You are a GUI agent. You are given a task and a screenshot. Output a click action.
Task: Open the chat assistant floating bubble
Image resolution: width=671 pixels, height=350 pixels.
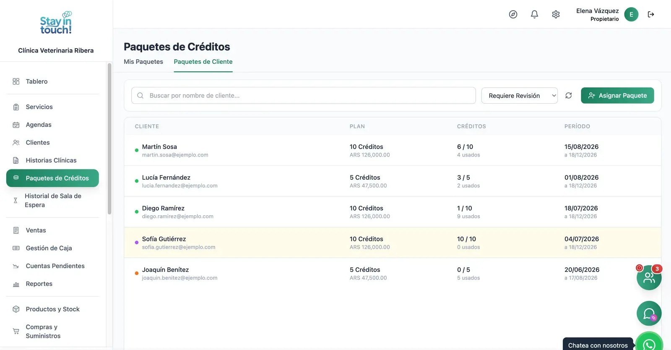649,313
